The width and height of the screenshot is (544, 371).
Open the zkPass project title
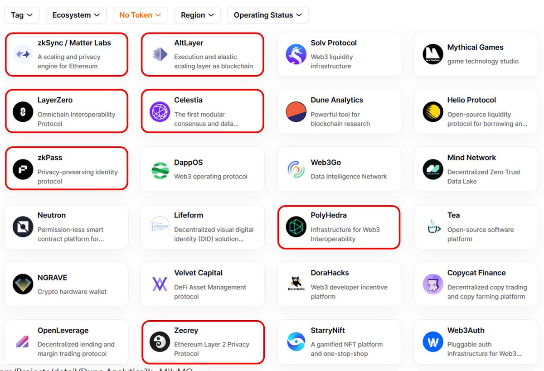click(x=50, y=158)
